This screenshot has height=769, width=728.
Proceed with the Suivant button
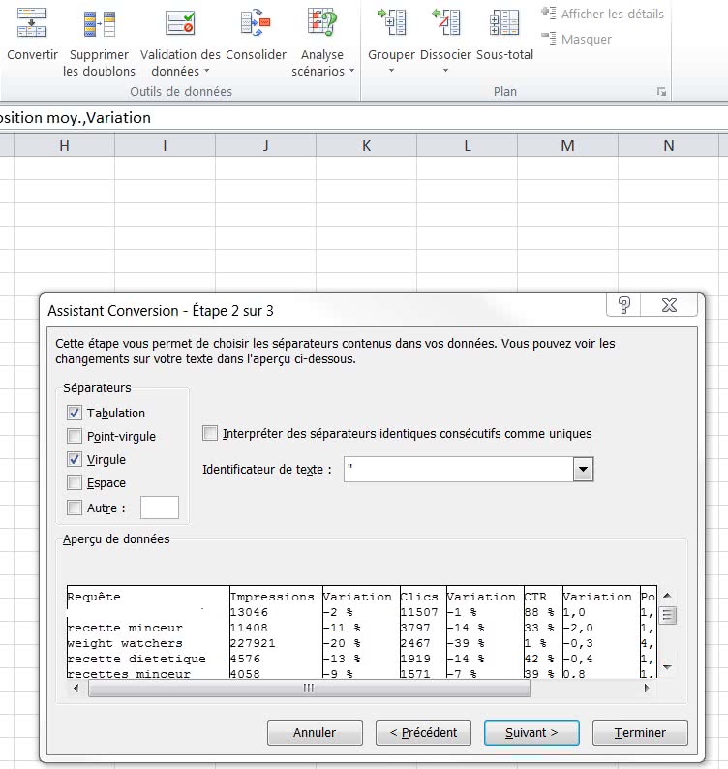531,733
